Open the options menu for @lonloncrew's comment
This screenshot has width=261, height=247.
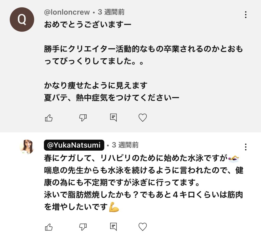tap(246, 15)
